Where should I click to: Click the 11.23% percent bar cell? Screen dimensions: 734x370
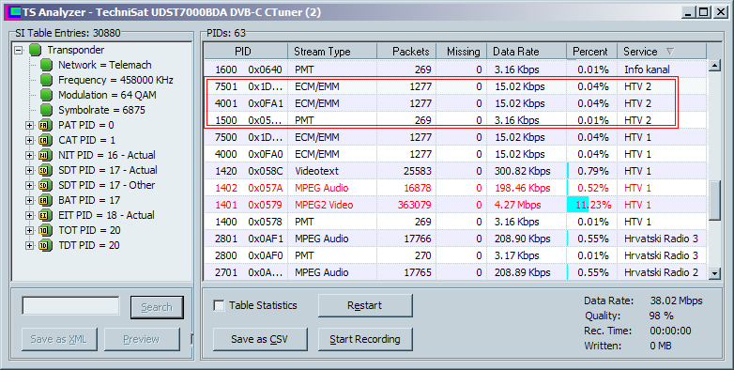tap(592, 205)
